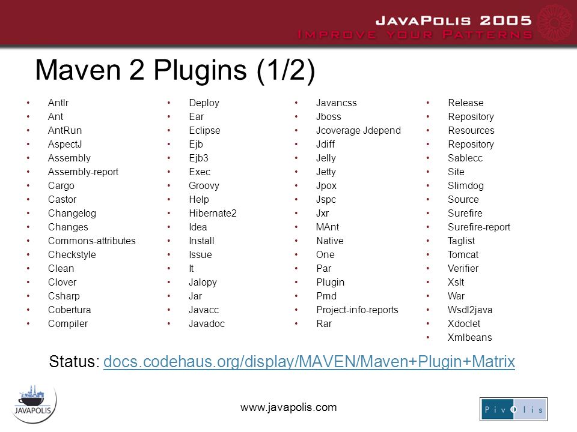Select the Jspc list item
Screen dimensions: 577x432
pos(326,199)
